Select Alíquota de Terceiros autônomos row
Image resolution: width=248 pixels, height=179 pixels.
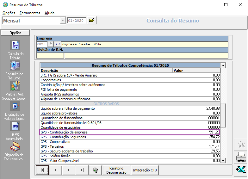tap(130, 99)
